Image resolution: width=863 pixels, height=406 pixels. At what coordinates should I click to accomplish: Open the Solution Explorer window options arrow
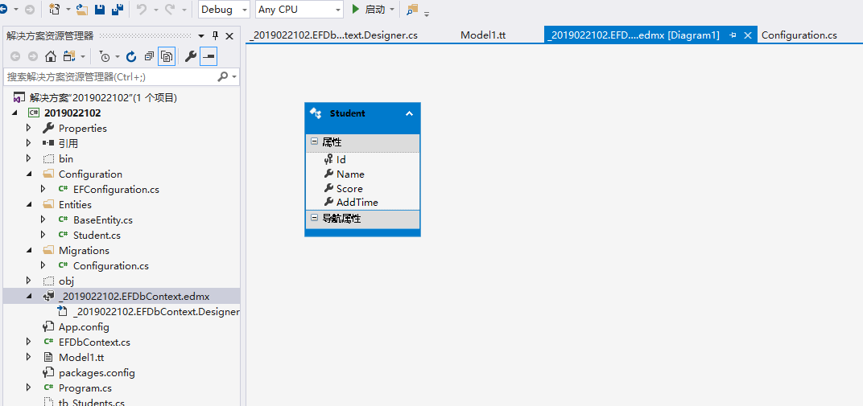(x=201, y=36)
